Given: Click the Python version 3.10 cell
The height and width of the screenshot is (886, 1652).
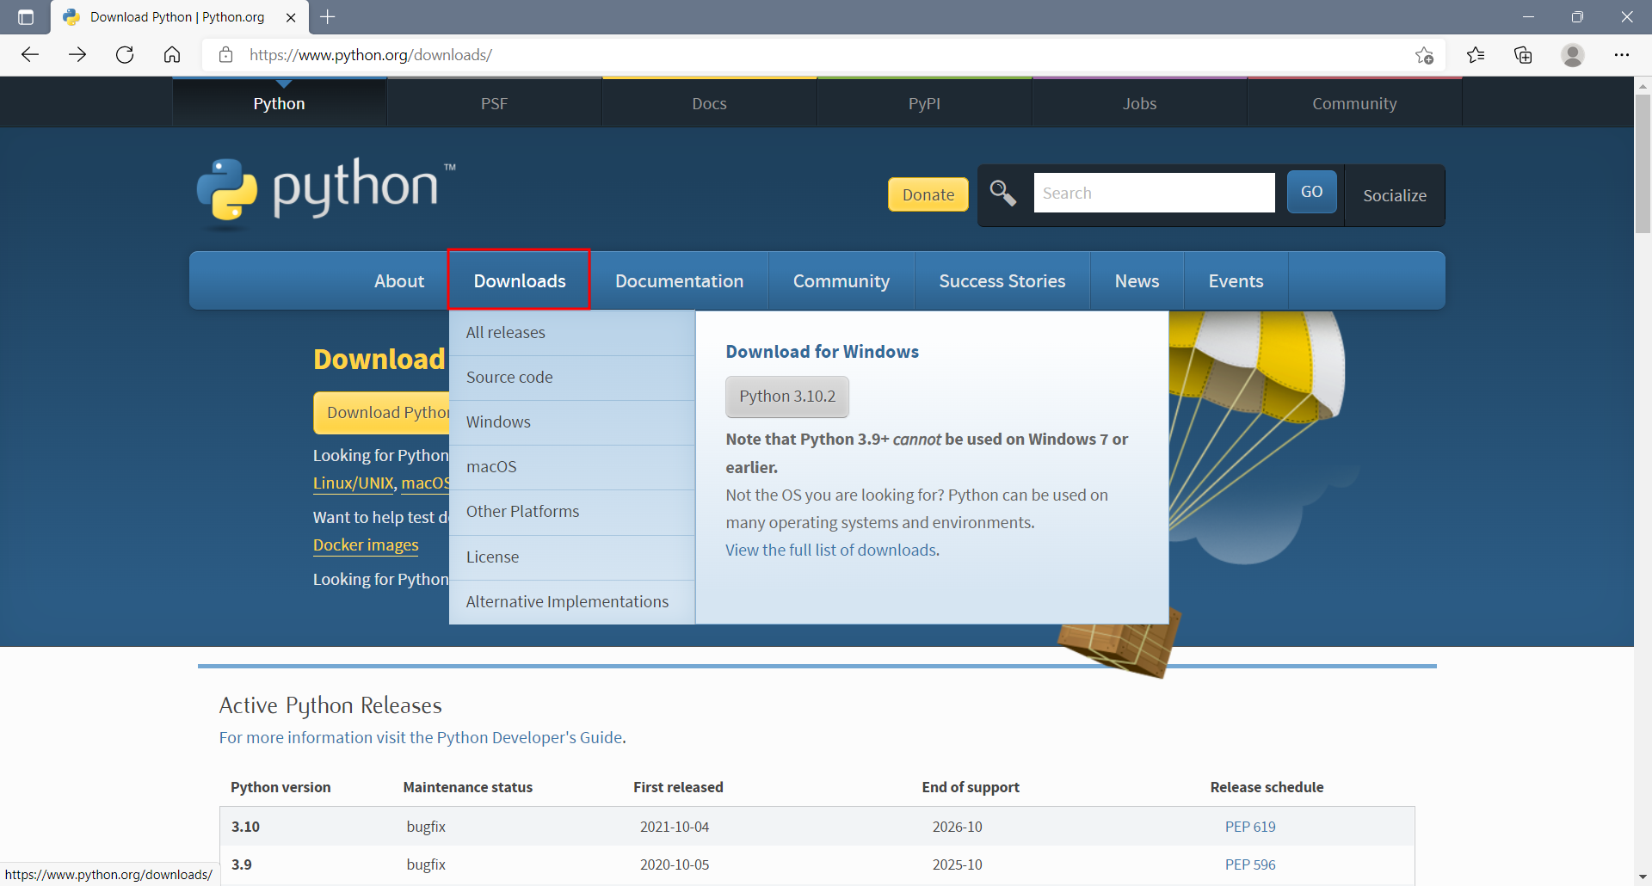Looking at the screenshot, I should click(245, 827).
